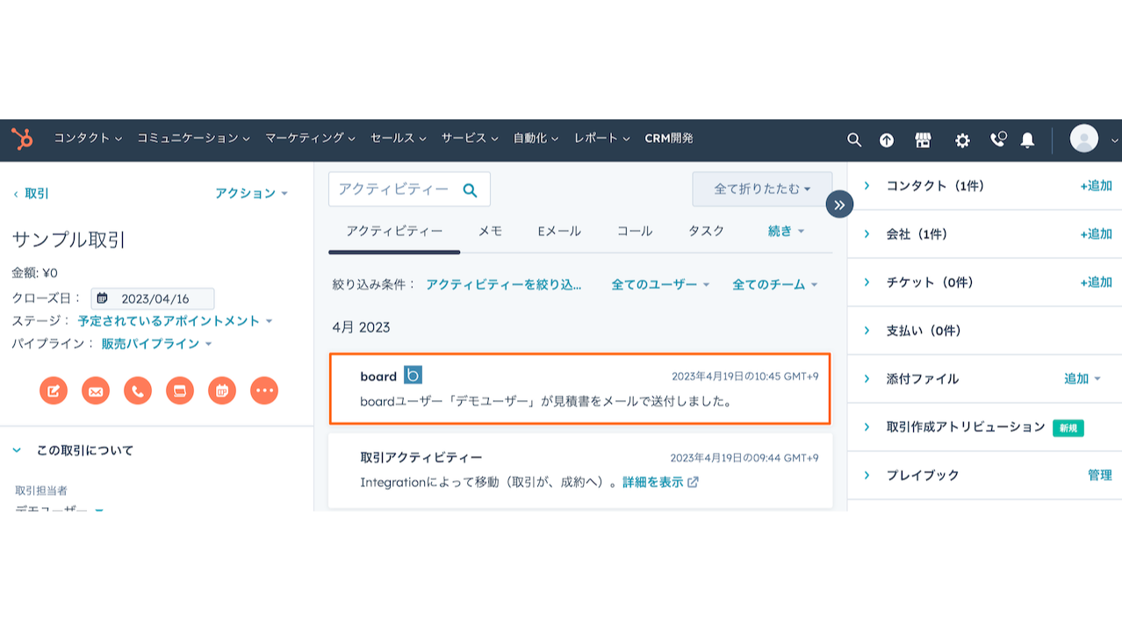Click the orange create note icon

[54, 391]
